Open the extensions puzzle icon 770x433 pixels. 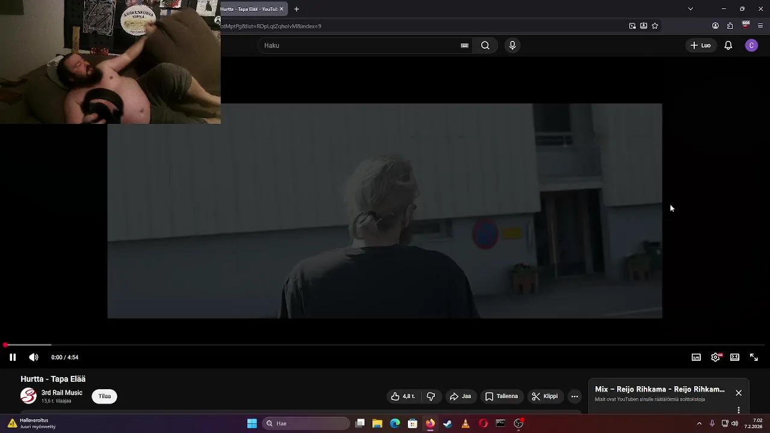click(730, 26)
